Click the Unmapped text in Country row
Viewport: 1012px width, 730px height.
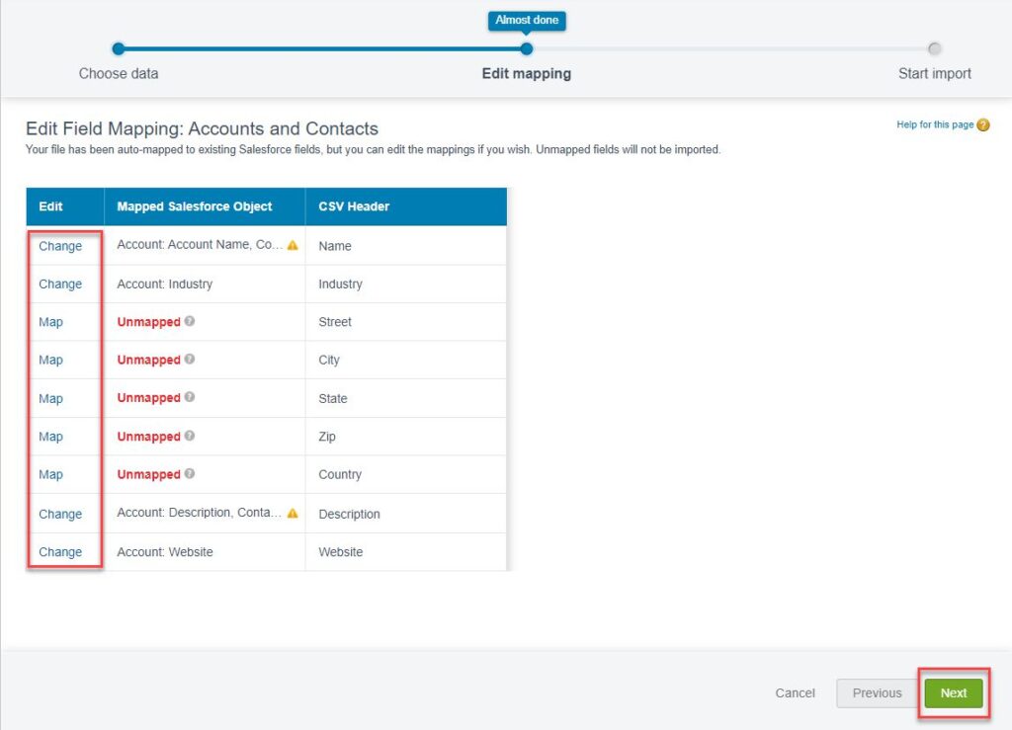[148, 474]
